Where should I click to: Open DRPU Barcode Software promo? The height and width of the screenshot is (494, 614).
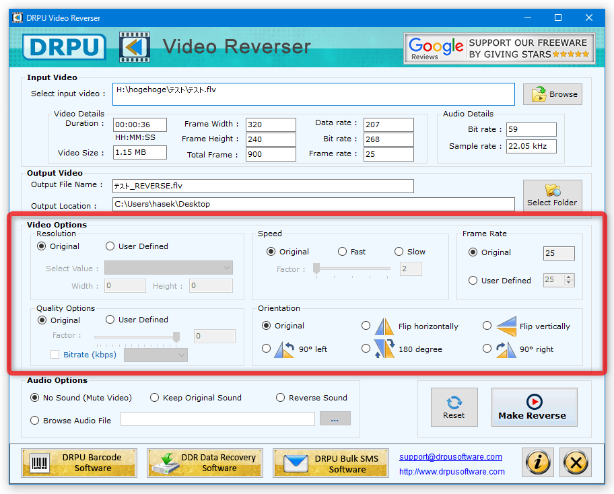pos(79,462)
